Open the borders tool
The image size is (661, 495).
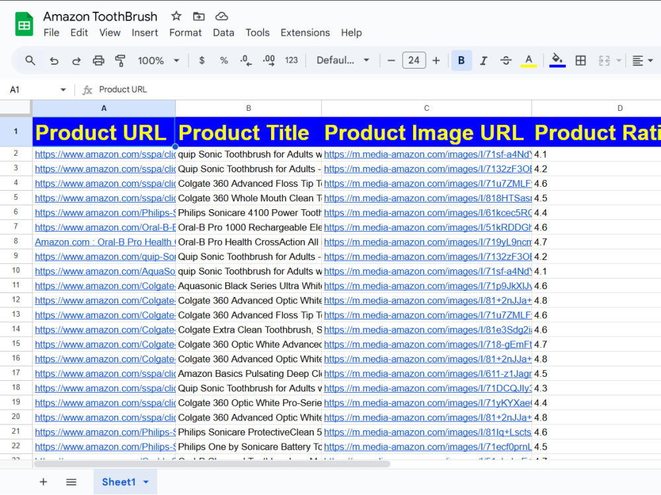point(580,60)
